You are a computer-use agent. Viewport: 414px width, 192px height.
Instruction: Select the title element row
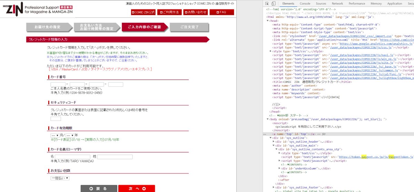click(x=312, y=82)
